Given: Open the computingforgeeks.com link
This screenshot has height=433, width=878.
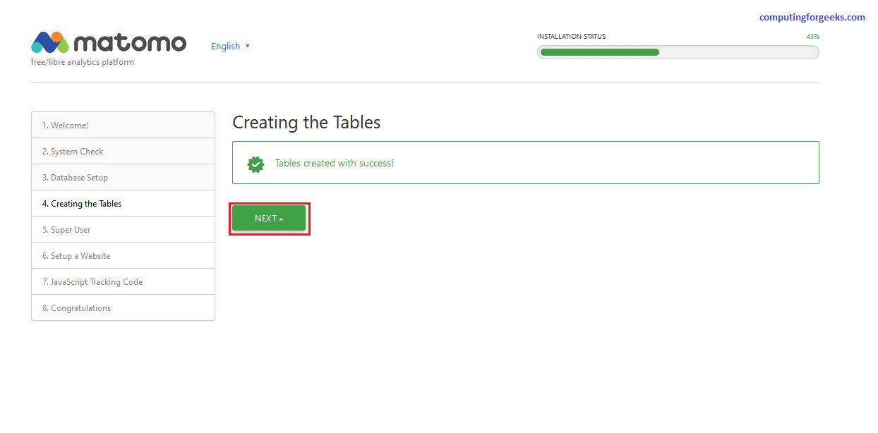Looking at the screenshot, I should (x=812, y=18).
